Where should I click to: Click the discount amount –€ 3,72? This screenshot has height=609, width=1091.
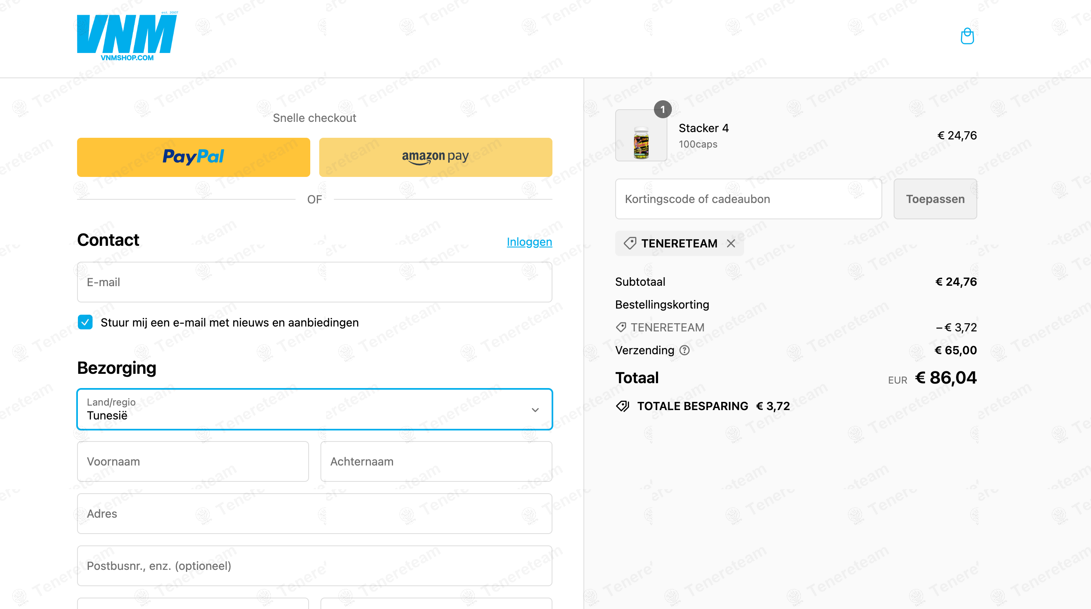(956, 327)
